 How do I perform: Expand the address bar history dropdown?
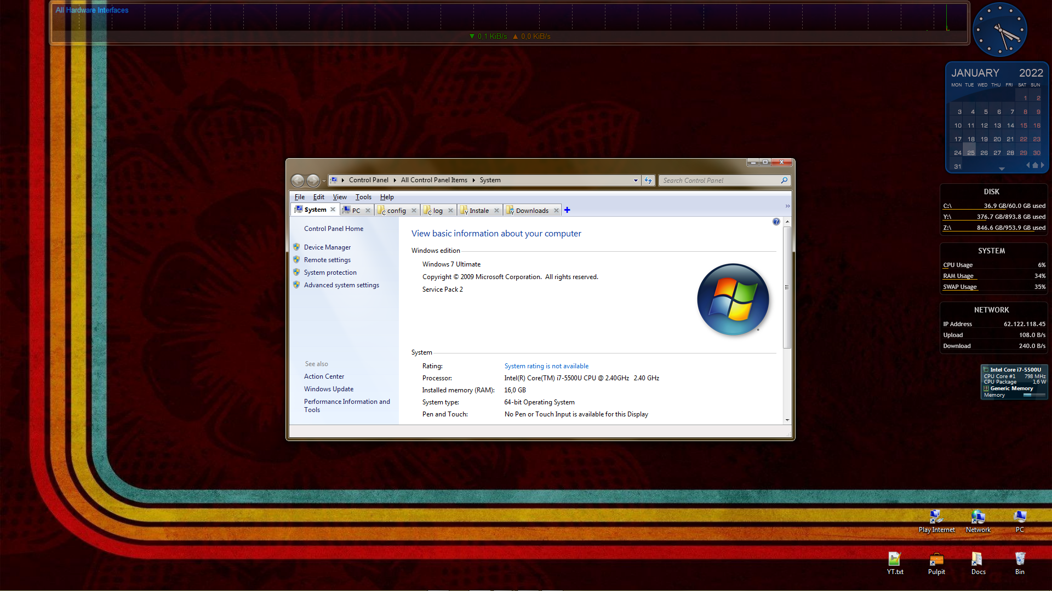click(636, 180)
